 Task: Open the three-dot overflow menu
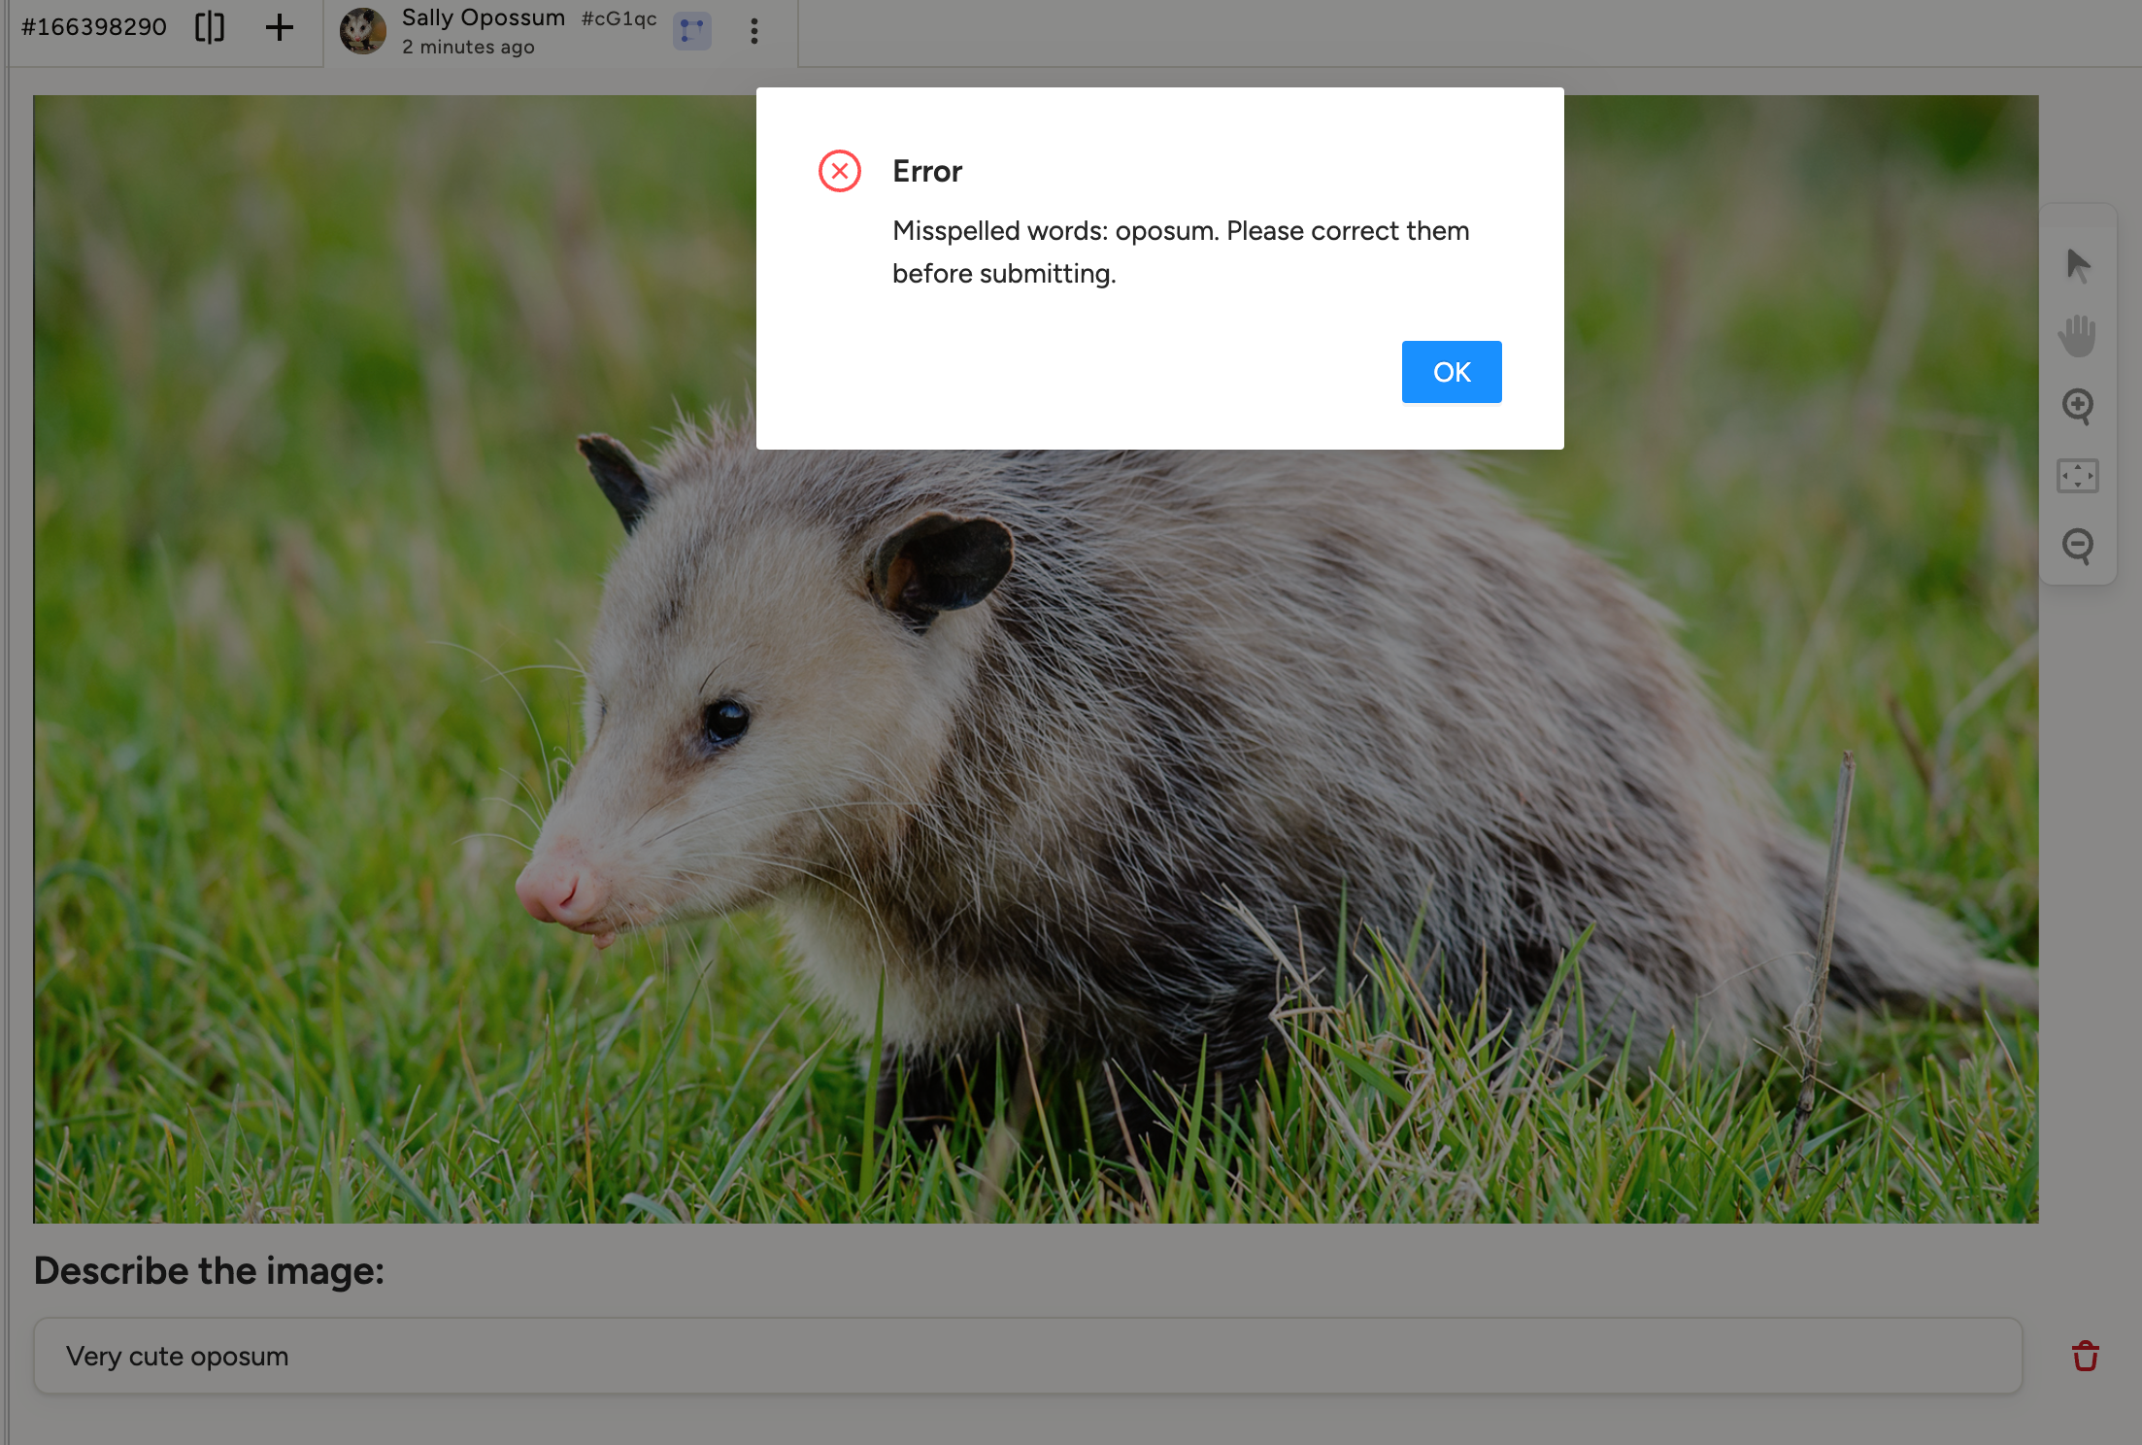coord(754,32)
